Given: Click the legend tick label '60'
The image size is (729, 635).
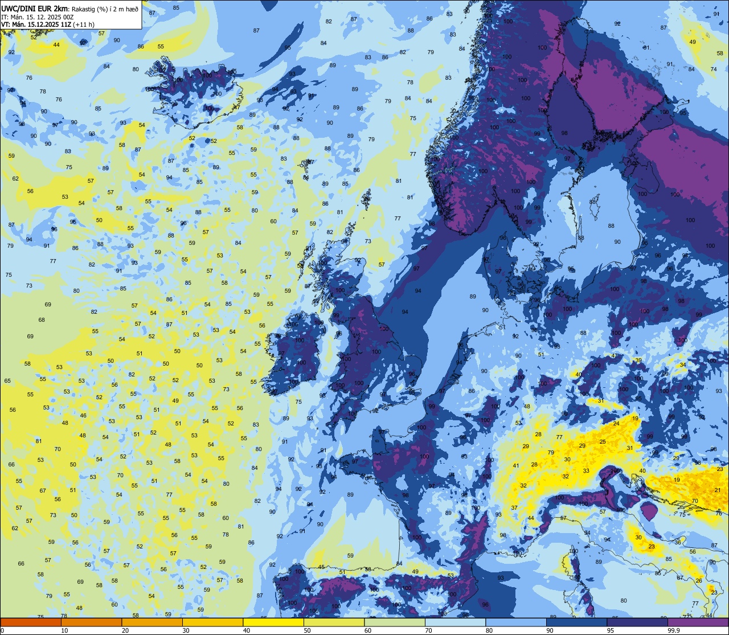Looking at the screenshot, I should 368,630.
